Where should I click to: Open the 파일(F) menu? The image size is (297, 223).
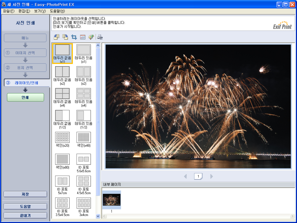tap(9, 11)
